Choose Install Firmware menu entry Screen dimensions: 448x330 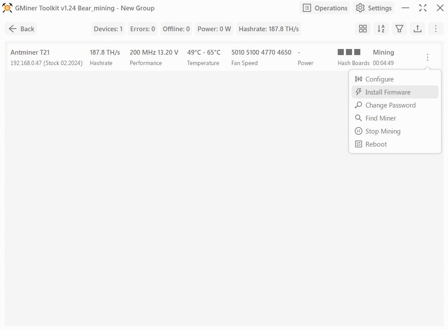[x=395, y=92]
